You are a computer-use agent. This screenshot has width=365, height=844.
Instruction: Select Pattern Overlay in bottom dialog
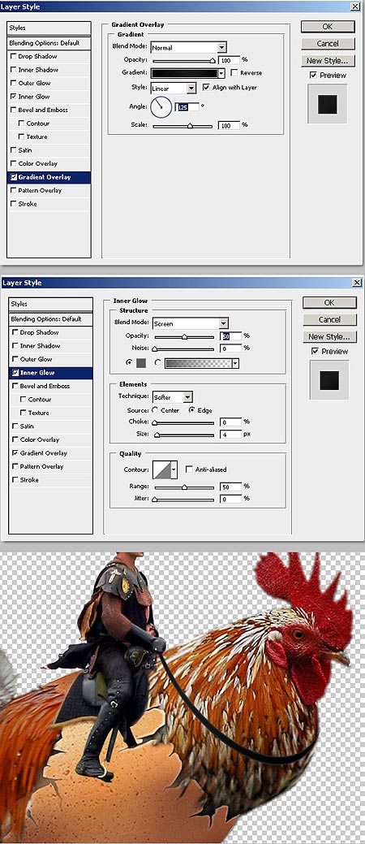coord(51,466)
